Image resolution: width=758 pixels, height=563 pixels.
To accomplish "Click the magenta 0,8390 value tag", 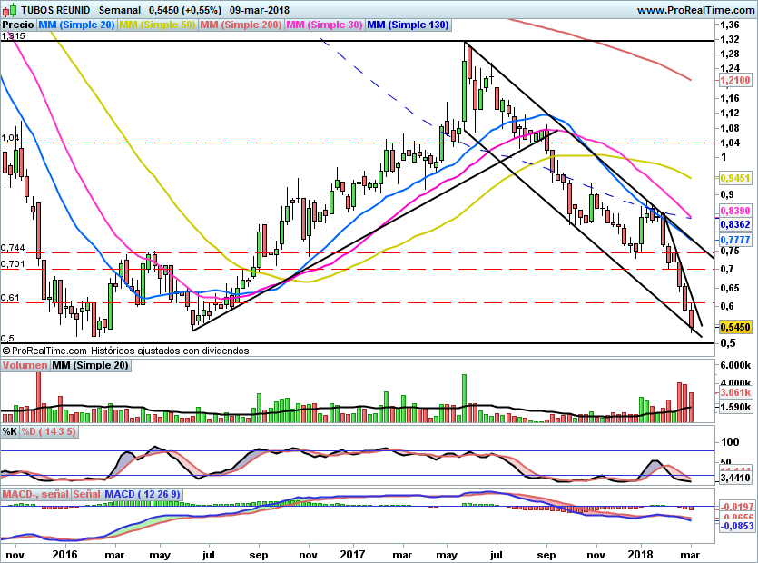I will pos(734,209).
